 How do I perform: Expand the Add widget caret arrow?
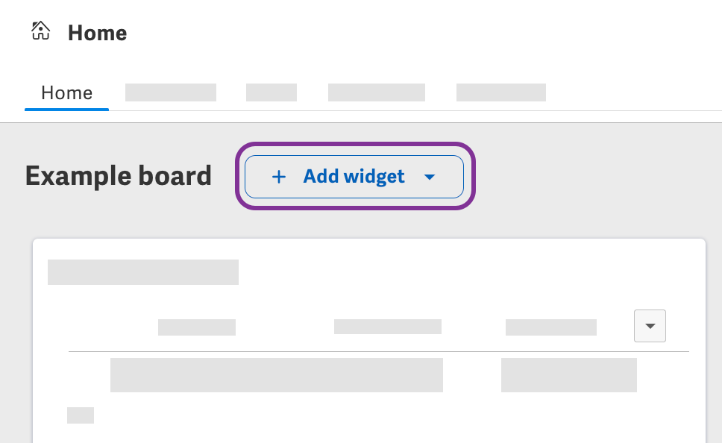(x=429, y=177)
